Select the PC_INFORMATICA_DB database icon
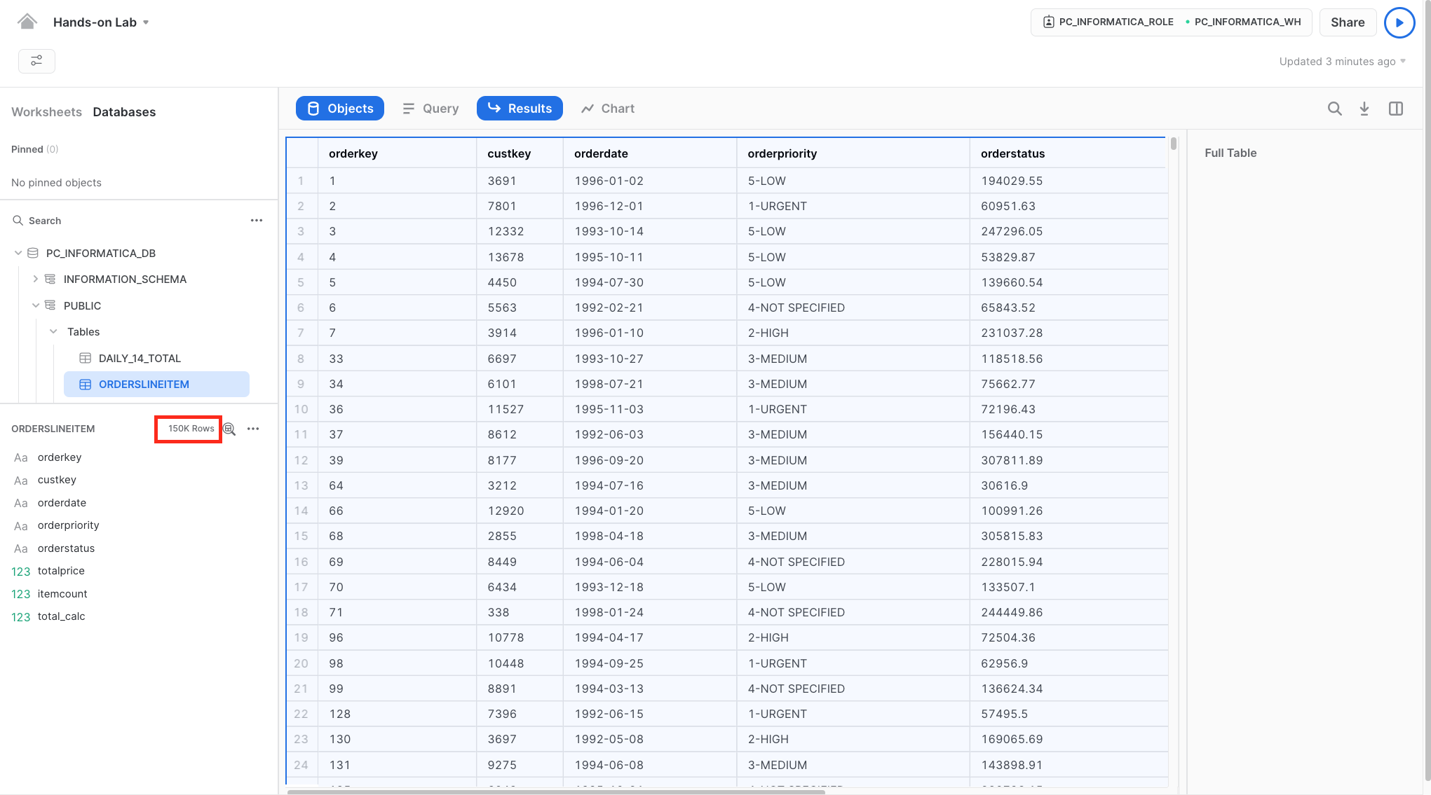The width and height of the screenshot is (1431, 795). pos(33,253)
